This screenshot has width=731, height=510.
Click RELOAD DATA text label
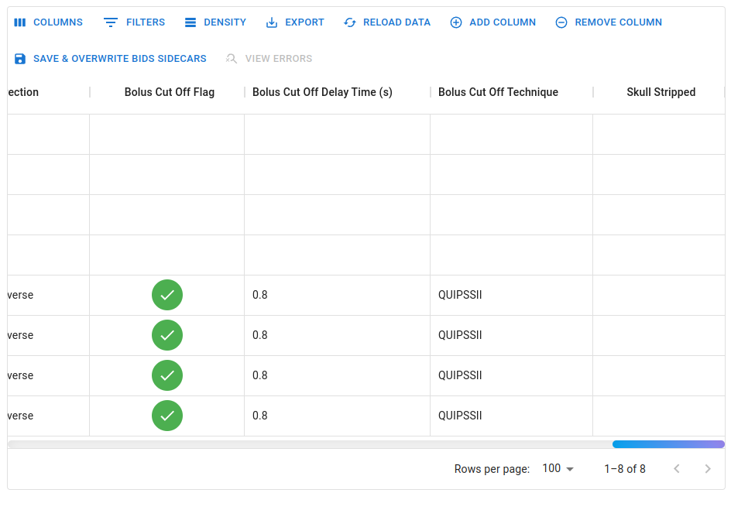[396, 22]
